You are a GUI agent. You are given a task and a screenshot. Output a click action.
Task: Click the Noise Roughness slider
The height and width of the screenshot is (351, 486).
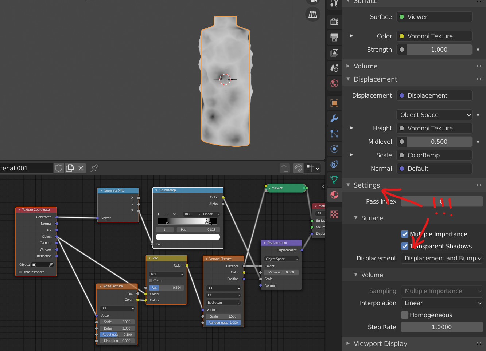pos(117,335)
